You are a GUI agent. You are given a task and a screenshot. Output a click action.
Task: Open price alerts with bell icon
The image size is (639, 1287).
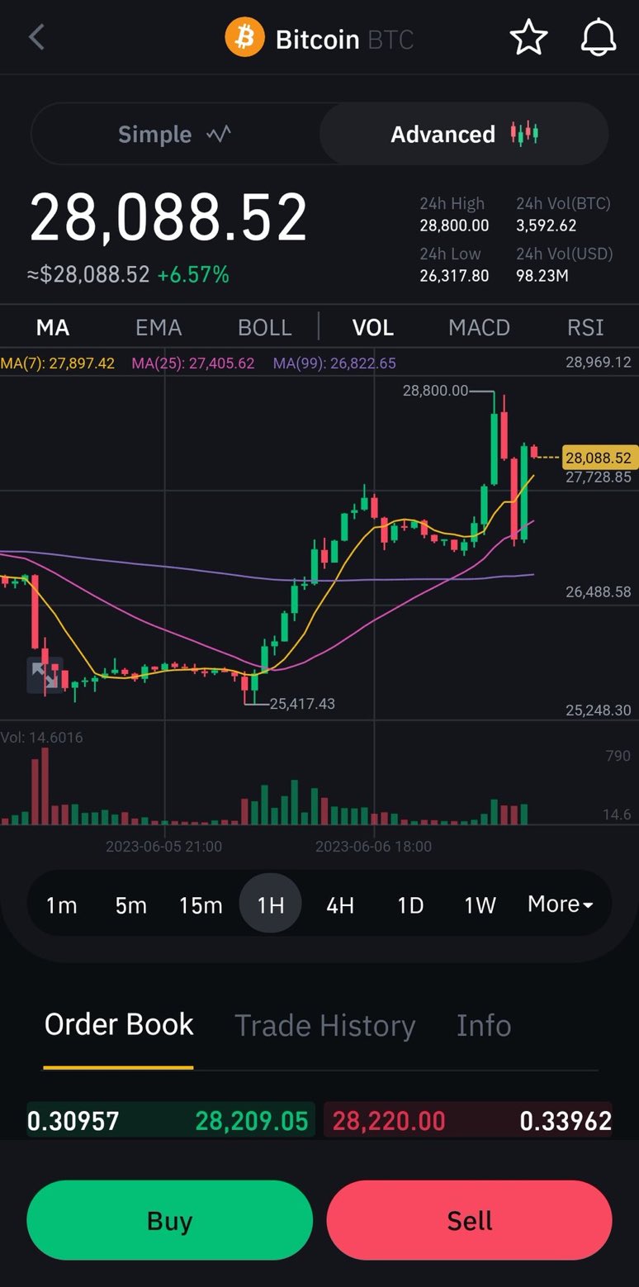pyautogui.click(x=599, y=38)
